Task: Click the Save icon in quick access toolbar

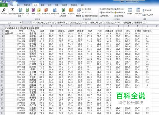Action: [5, 2]
